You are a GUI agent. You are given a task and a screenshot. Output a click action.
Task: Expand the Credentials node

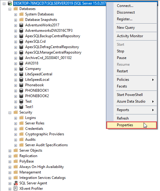(x=15, y=129)
